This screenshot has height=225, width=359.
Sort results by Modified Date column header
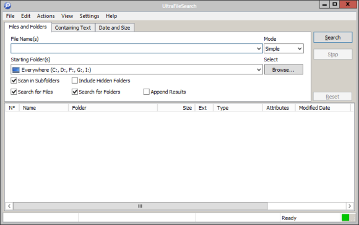point(323,108)
